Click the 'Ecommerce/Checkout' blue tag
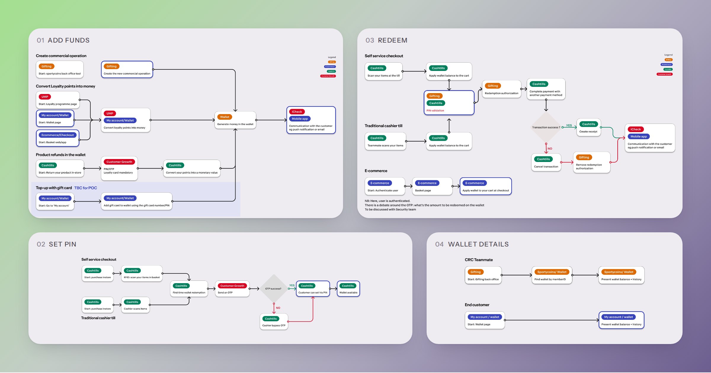Screen dimensions: 711x373 (57, 135)
